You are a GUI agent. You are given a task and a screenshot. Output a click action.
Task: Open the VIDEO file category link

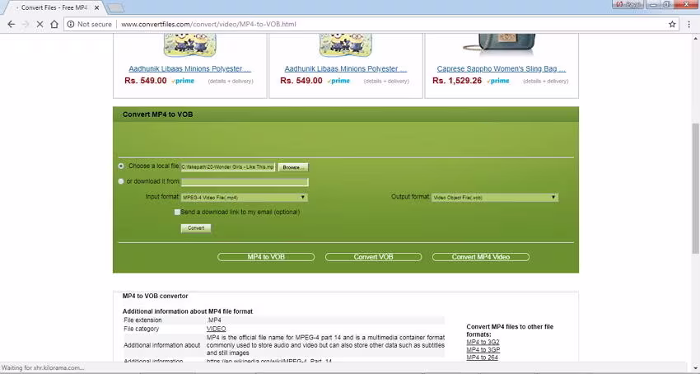[216, 329]
